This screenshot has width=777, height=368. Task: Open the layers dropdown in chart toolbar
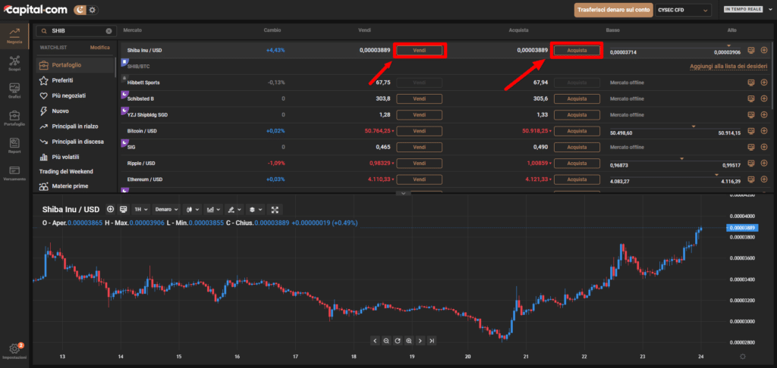pyautogui.click(x=255, y=209)
